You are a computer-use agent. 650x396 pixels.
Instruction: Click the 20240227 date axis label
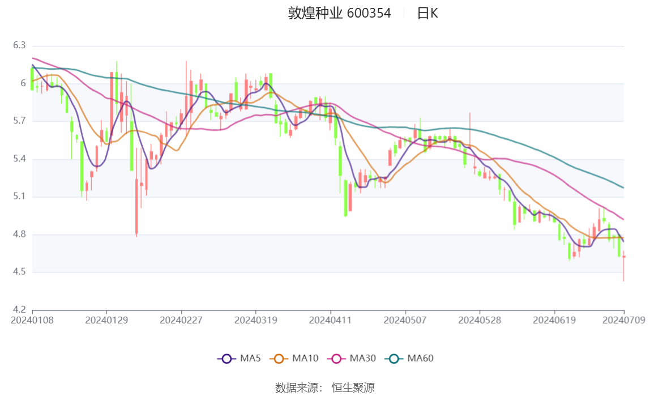(181, 320)
